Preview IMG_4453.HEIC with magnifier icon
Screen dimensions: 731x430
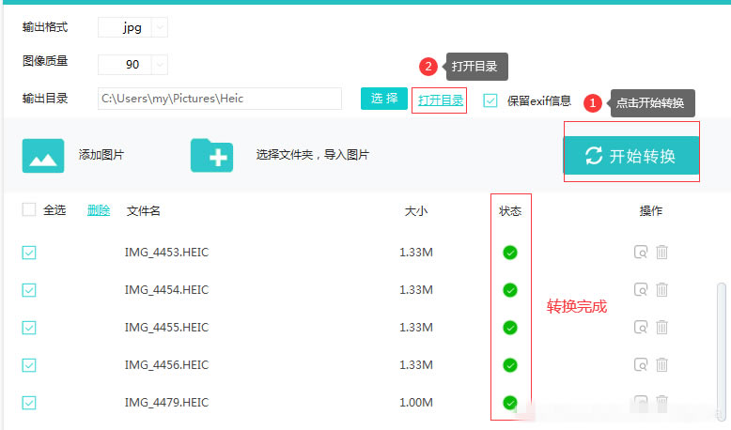(x=641, y=252)
